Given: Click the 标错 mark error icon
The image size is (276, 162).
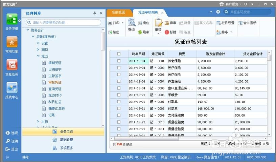Looking at the screenshot, I should [x=167, y=32].
